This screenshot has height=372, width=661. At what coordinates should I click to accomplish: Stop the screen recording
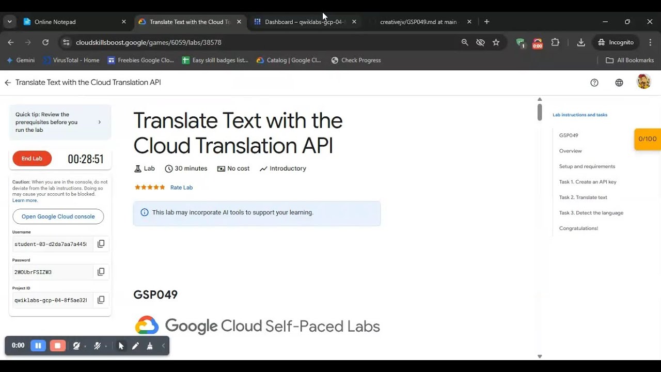[57, 346]
